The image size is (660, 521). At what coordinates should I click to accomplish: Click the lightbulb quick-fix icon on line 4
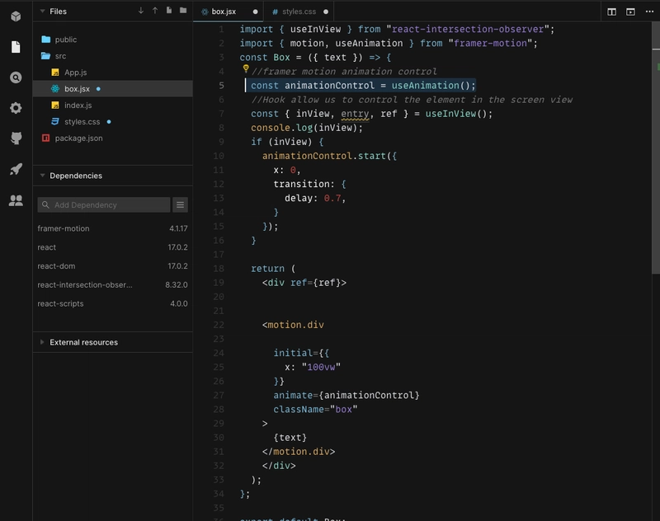246,68
